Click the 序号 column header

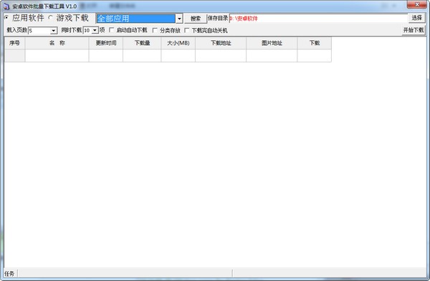[14, 43]
